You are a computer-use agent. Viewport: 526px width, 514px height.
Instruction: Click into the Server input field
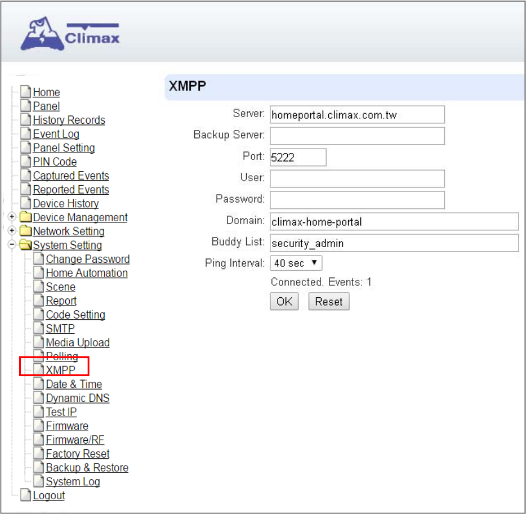pos(357,115)
